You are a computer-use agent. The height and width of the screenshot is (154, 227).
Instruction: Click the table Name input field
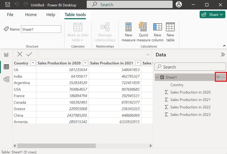(41, 29)
